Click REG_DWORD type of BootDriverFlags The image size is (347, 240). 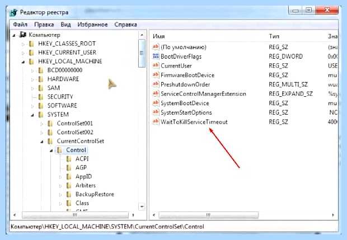tap(285, 57)
